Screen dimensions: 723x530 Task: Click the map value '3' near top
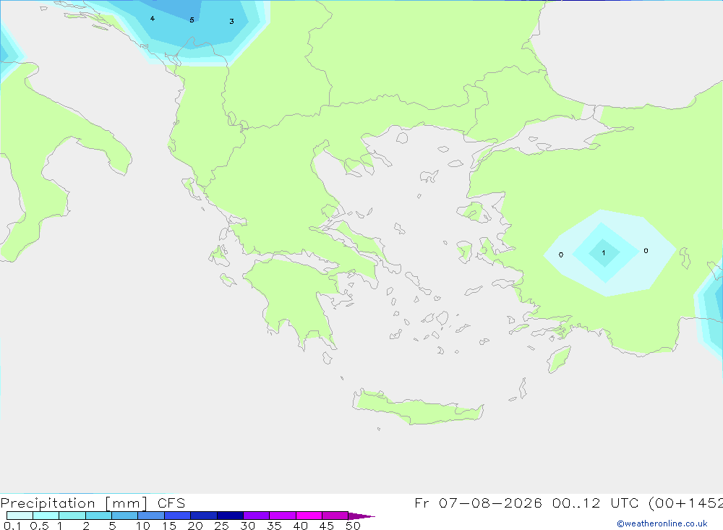(231, 21)
